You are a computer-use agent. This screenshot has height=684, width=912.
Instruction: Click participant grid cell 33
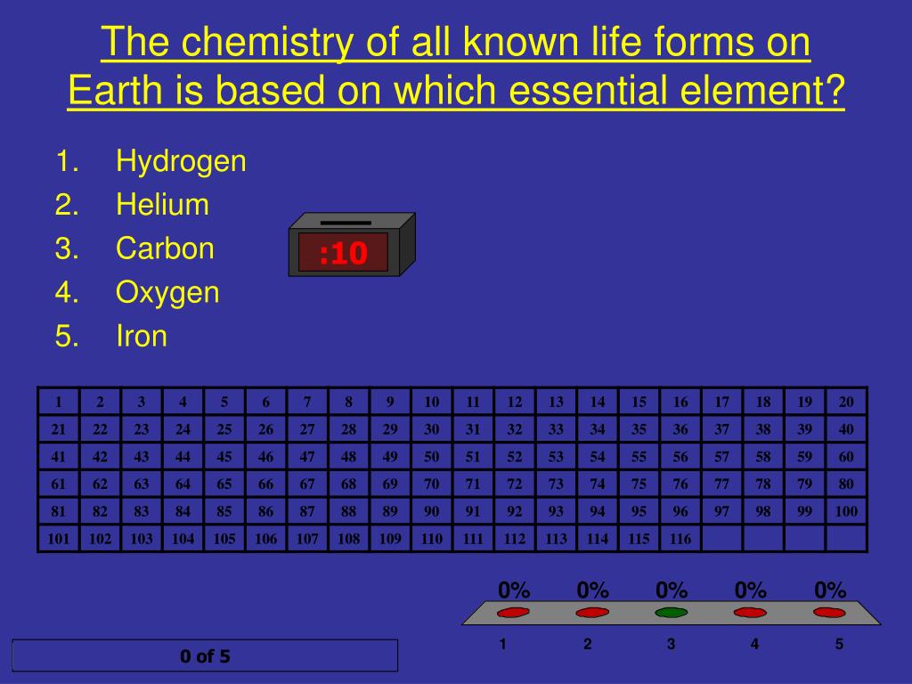[x=556, y=428]
